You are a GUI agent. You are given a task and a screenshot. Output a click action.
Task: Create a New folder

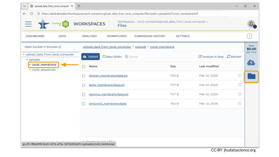(112, 57)
